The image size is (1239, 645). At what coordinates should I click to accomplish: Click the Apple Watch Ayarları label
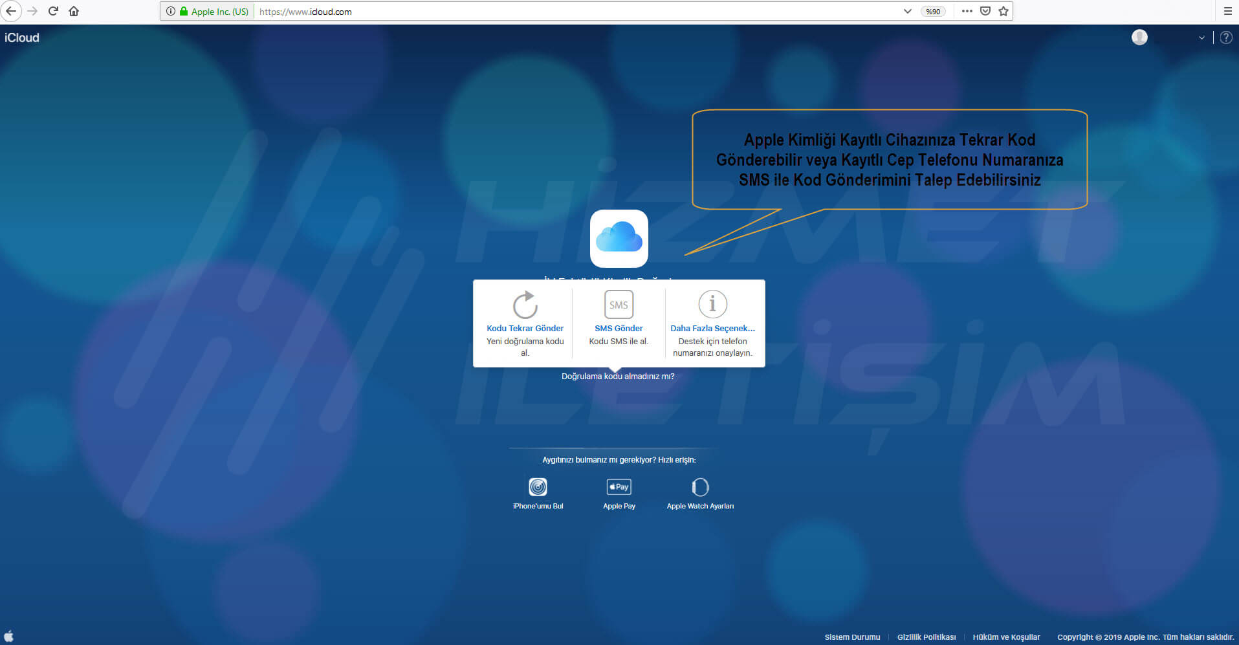pos(700,506)
